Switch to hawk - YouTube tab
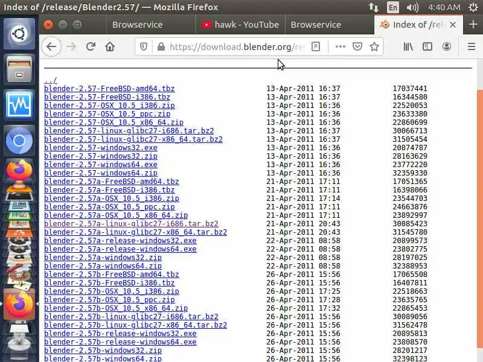 tap(240, 25)
